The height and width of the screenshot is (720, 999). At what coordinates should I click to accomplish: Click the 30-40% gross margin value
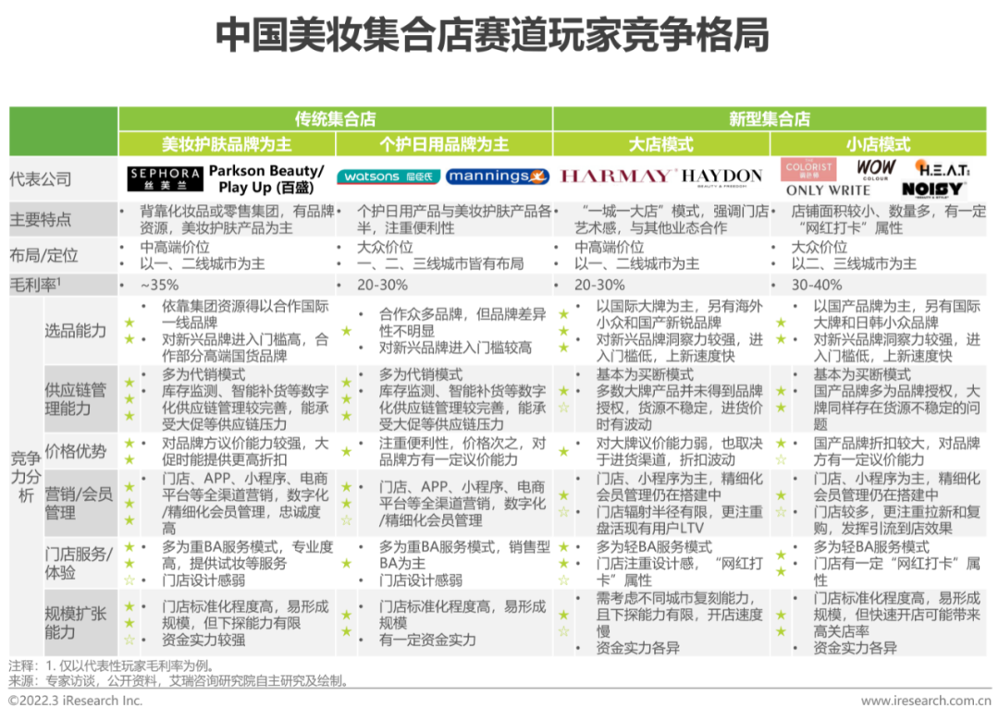pos(817,285)
